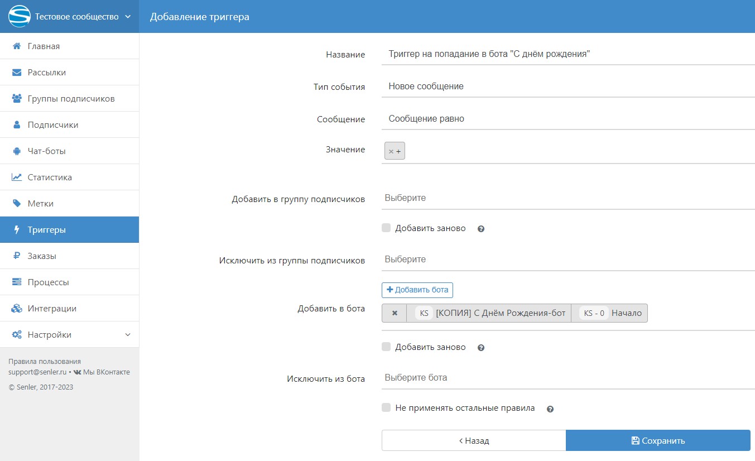
Task: Click the android robot icon beside Чат-боты
Action: 17,151
